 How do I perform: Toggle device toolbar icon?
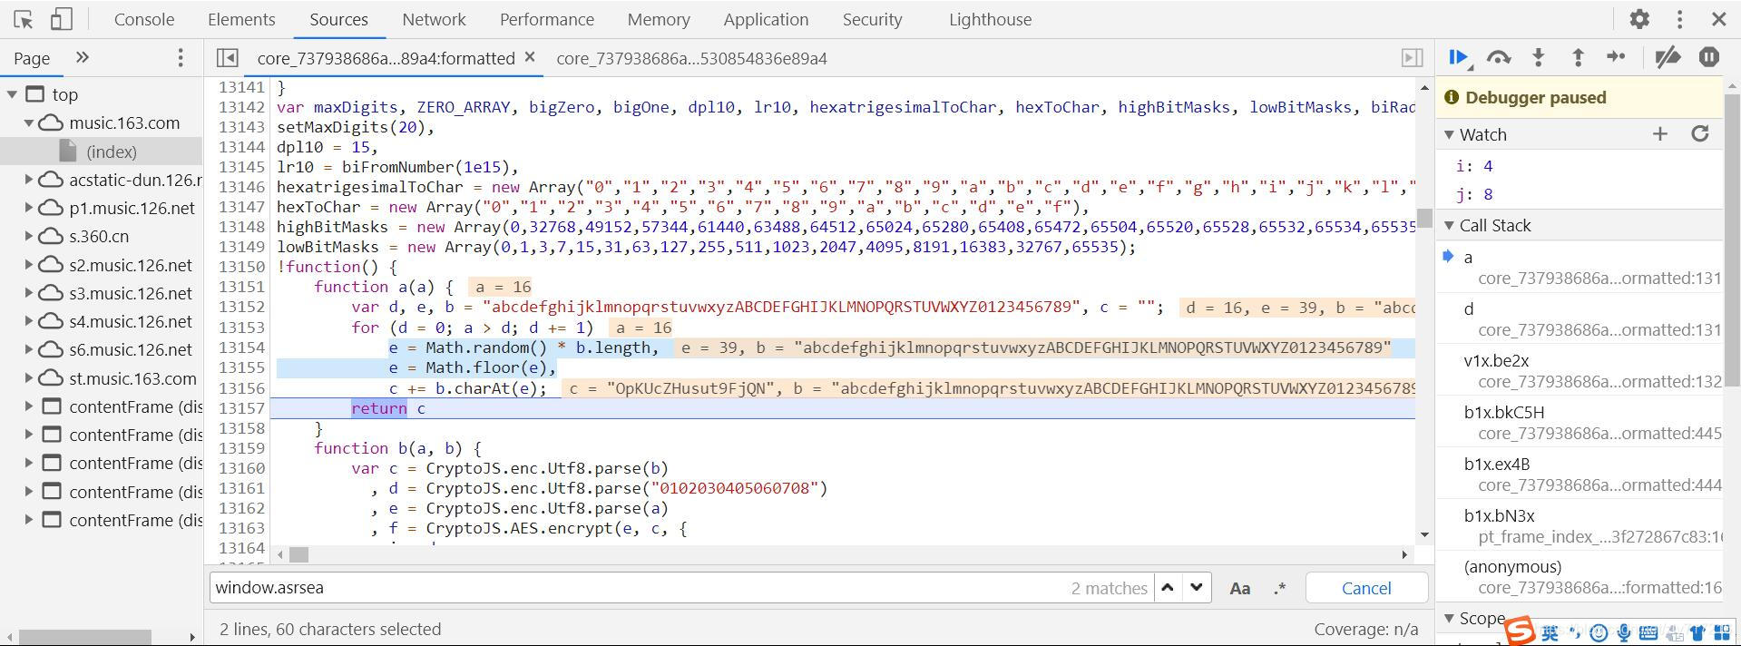click(x=61, y=19)
